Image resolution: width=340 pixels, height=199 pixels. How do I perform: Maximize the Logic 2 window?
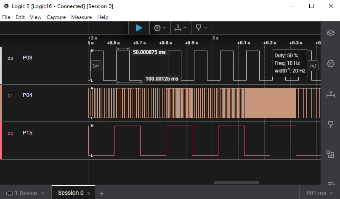(311, 6)
